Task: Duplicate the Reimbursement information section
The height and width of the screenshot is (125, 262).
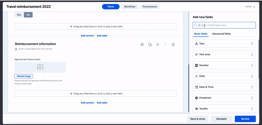Action: [150, 45]
